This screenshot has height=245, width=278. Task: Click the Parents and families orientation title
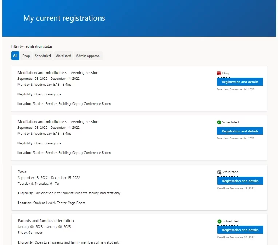pyautogui.click(x=46, y=221)
